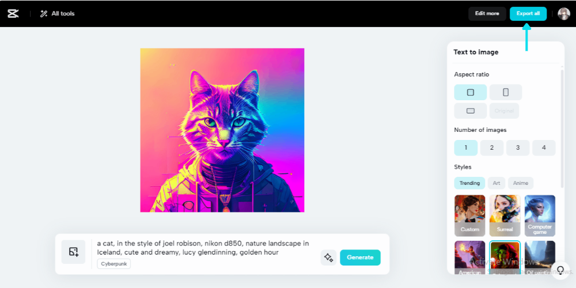This screenshot has width=576, height=288.
Task: Set number of images to 2
Action: pyautogui.click(x=491, y=147)
